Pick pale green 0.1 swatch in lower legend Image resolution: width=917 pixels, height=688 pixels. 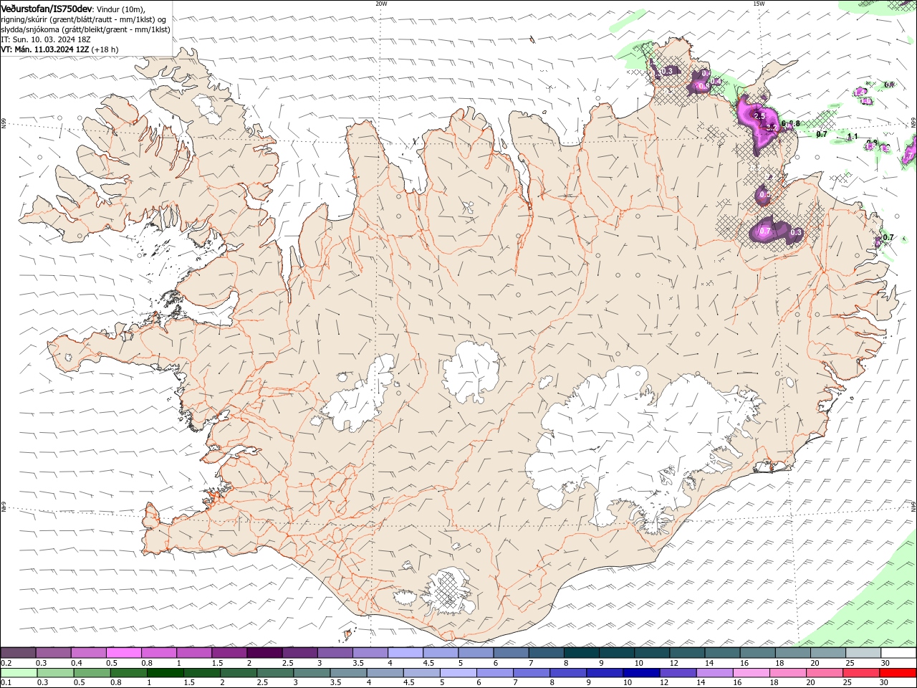19,673
